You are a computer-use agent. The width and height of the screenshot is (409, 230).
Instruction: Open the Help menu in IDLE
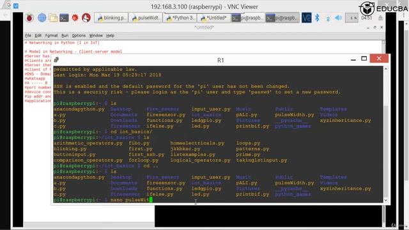[110, 36]
